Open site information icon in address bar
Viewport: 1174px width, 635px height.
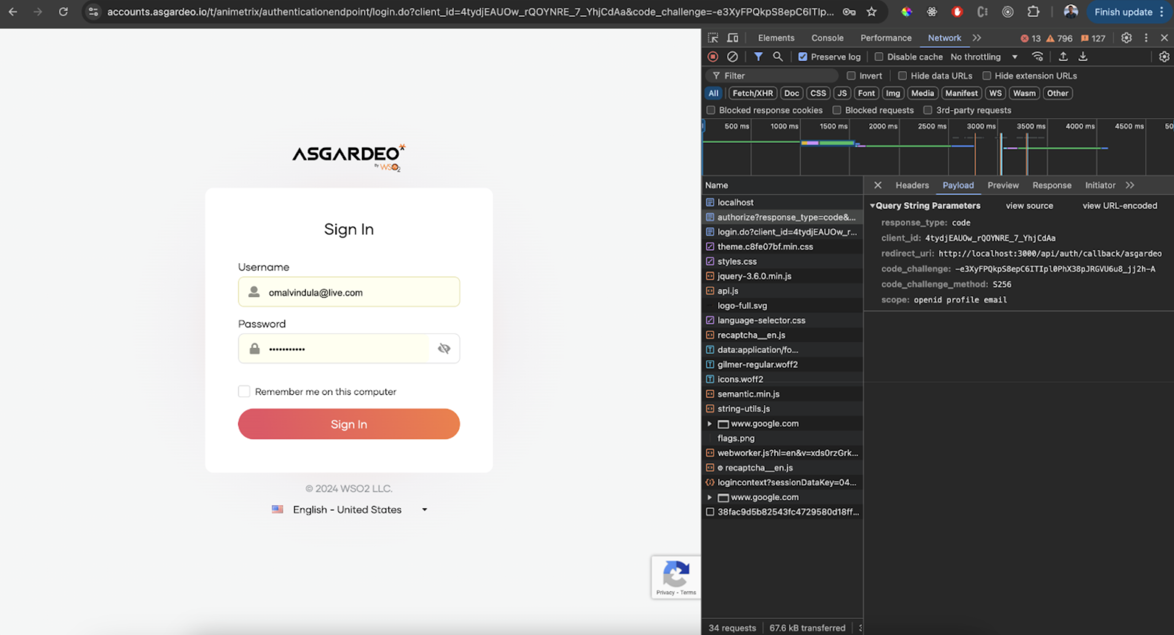point(94,12)
